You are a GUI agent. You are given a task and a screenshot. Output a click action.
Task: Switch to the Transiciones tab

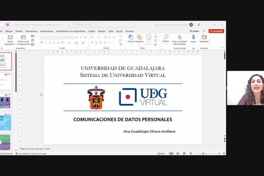tap(31, 31)
